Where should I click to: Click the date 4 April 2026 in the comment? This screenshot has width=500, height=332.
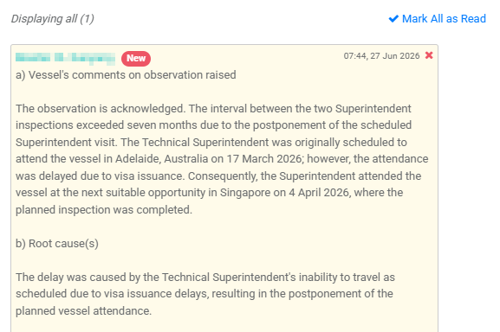click(x=319, y=193)
